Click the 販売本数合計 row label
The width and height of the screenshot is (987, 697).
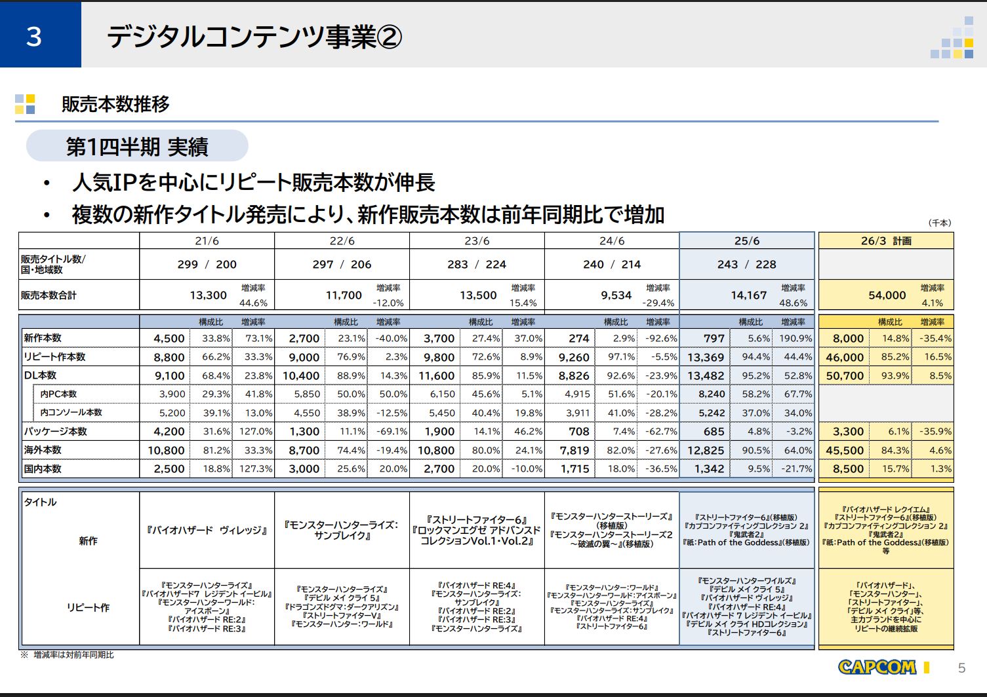pos(49,295)
